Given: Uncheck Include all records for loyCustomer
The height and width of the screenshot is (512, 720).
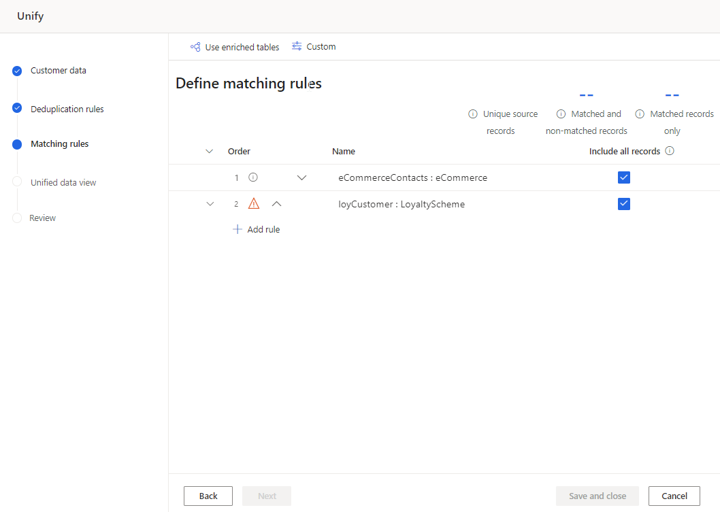Looking at the screenshot, I should (x=624, y=204).
